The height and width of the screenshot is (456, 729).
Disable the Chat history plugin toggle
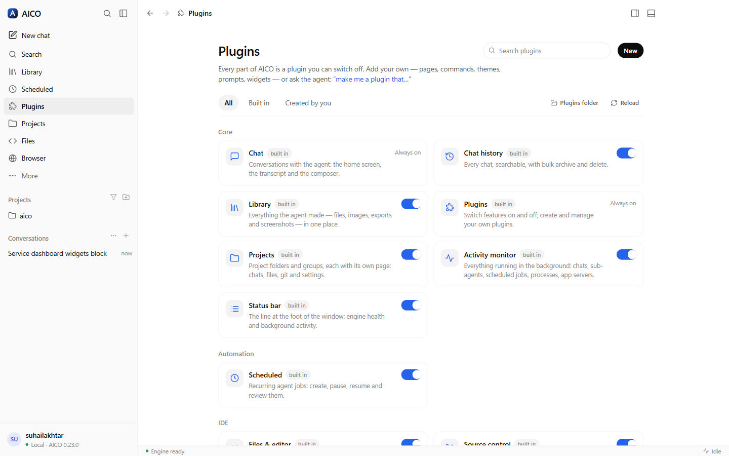[x=626, y=153]
